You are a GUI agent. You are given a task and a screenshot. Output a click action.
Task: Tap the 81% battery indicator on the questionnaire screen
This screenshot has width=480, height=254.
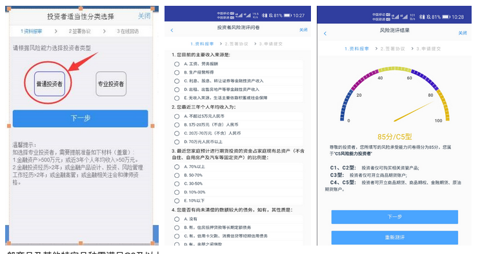pos(283,15)
